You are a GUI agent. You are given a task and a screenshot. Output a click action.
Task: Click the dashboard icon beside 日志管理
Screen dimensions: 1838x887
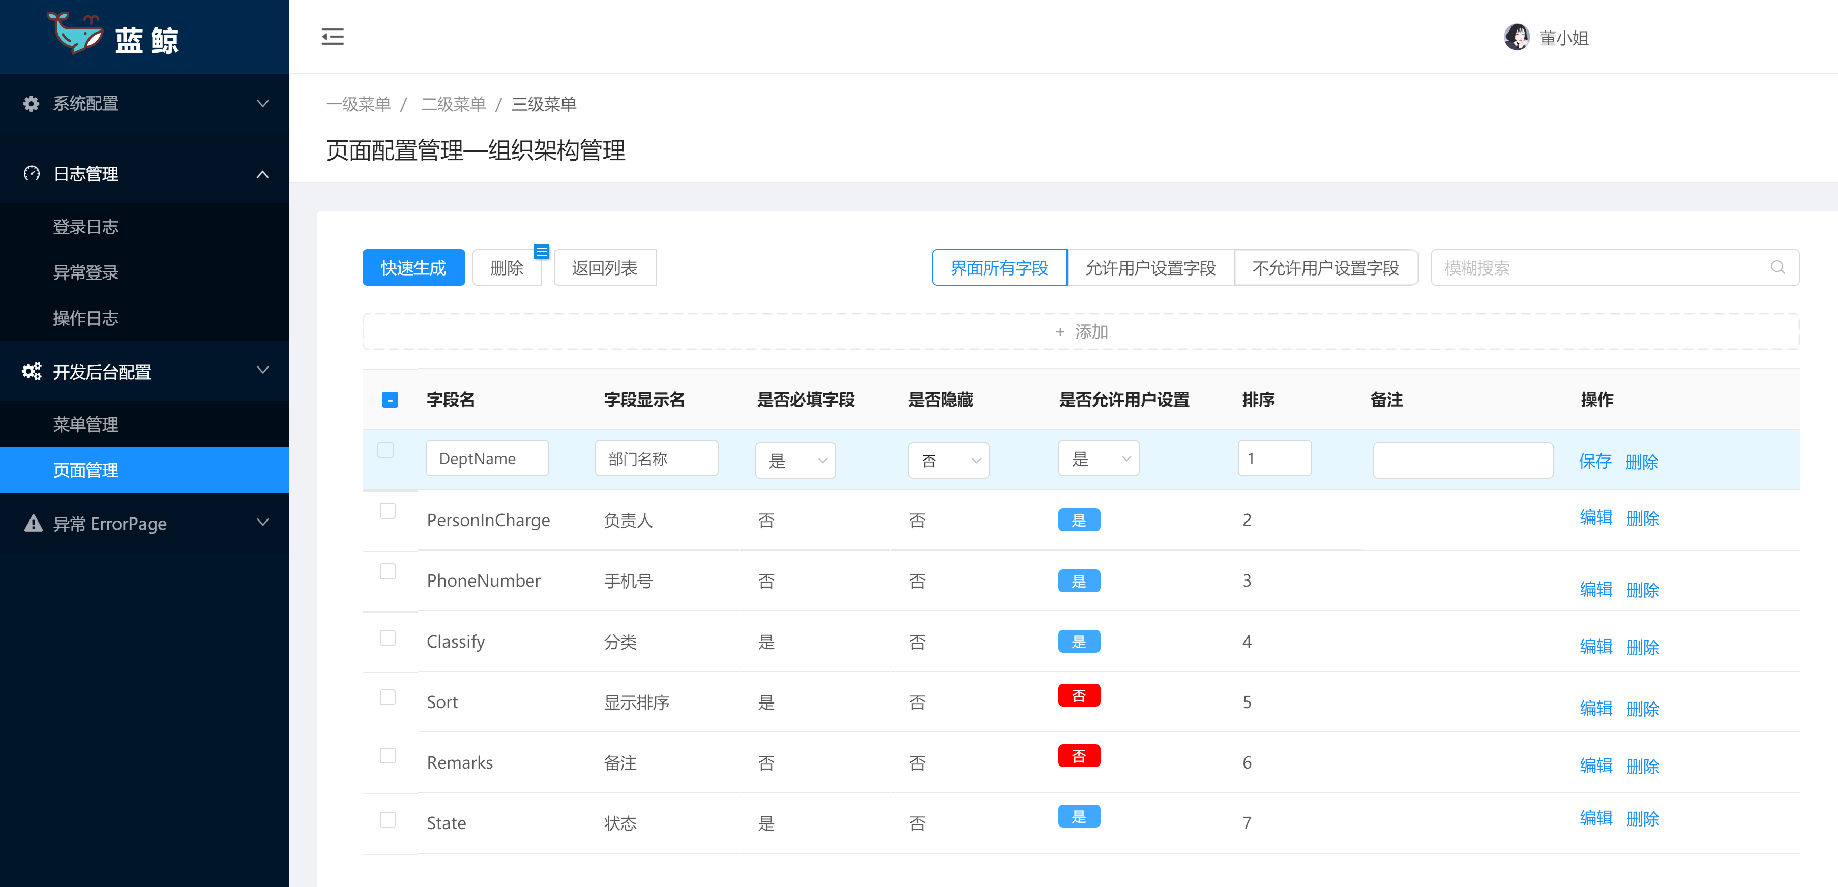(x=32, y=173)
